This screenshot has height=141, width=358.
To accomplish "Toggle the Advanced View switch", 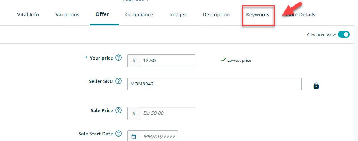I will (x=343, y=34).
